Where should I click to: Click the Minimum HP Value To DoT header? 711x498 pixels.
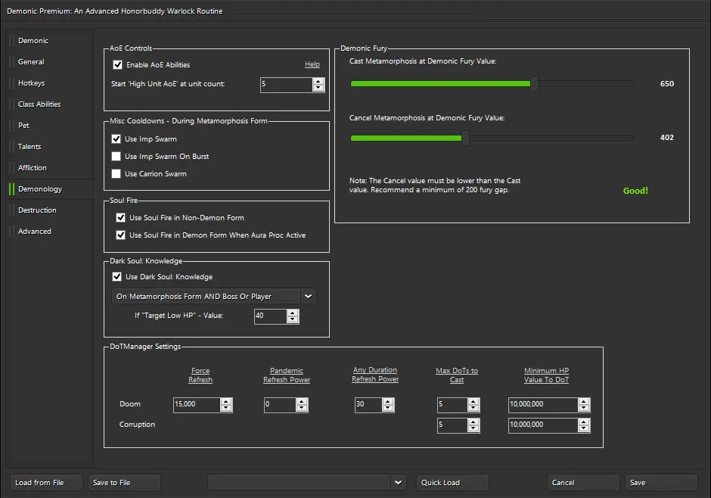tap(546, 375)
